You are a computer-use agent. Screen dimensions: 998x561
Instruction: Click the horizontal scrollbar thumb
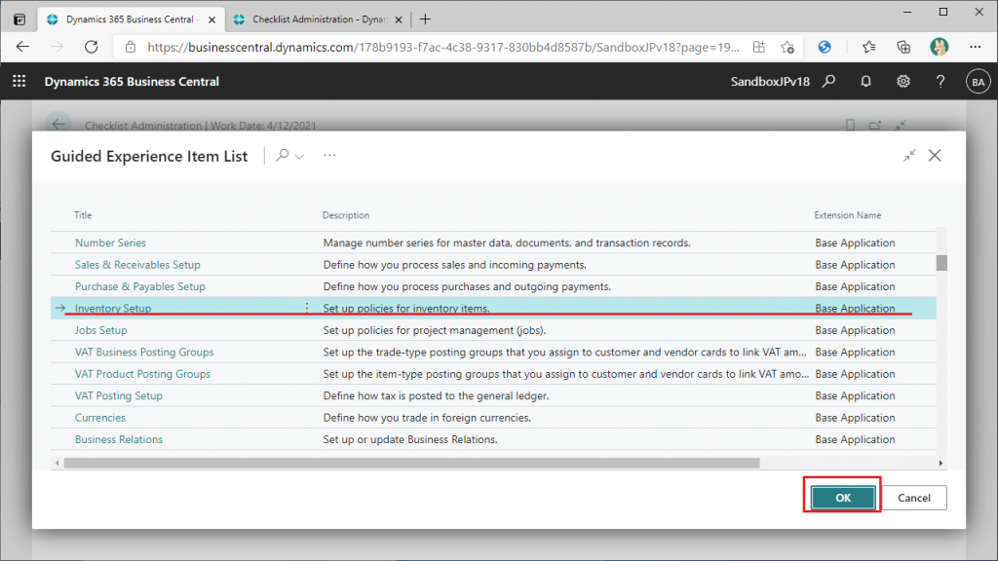tap(412, 463)
